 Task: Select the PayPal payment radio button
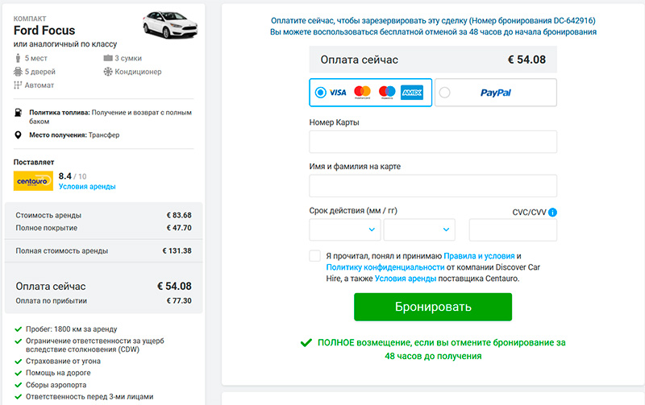coord(445,93)
